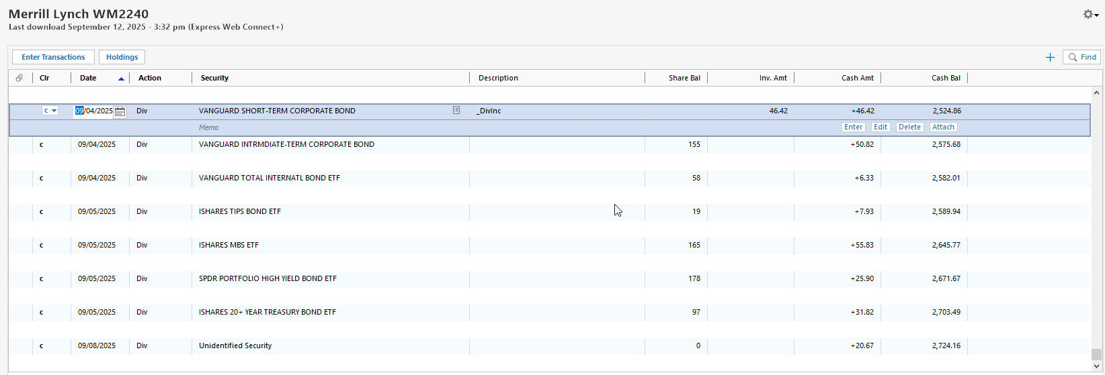1105x375 pixels.
Task: Select the ISHARES TIPS BOND ETF row
Action: [x=550, y=211]
